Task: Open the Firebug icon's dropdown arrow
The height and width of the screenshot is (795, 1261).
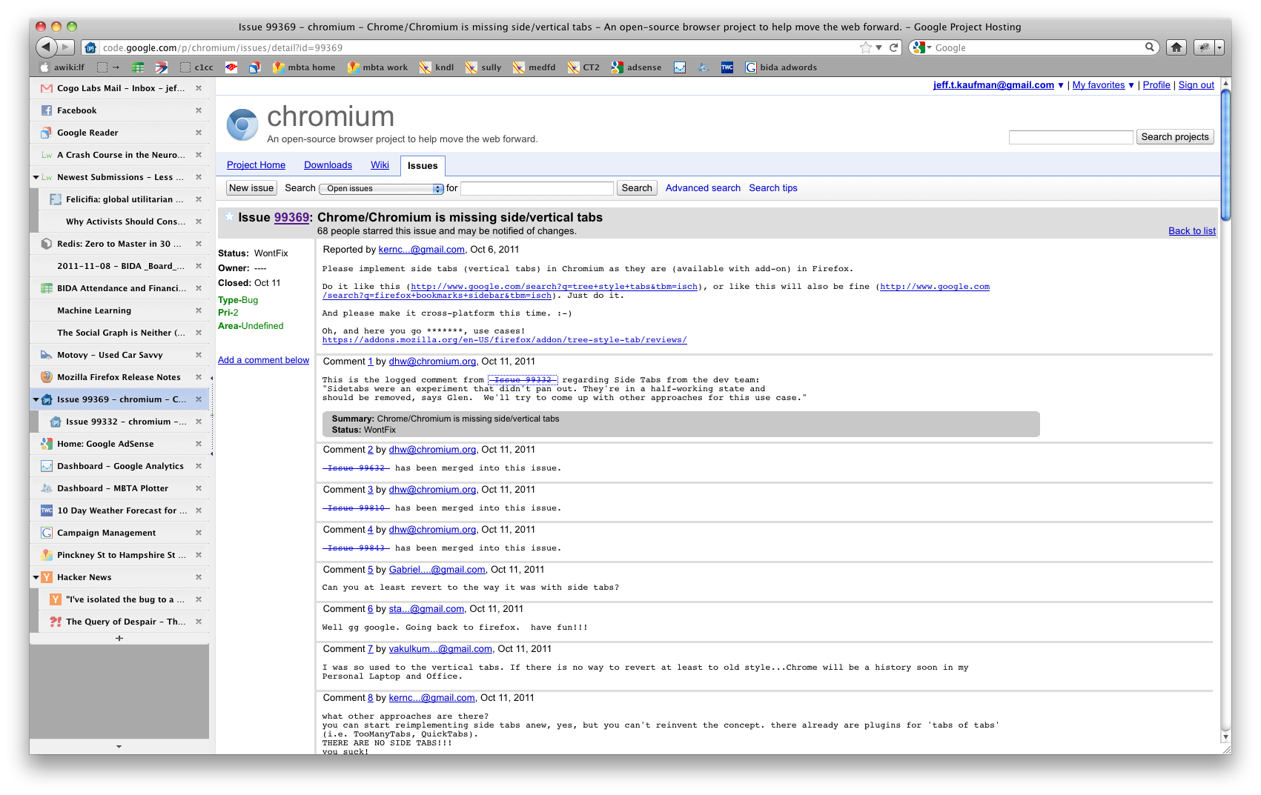Action: click(1219, 47)
